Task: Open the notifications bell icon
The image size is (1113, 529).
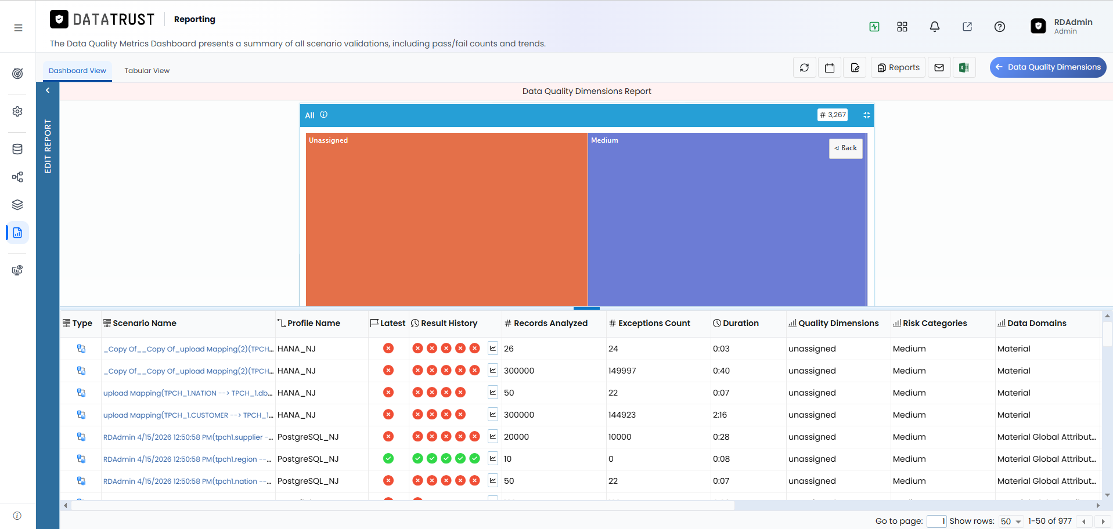Action: [935, 27]
